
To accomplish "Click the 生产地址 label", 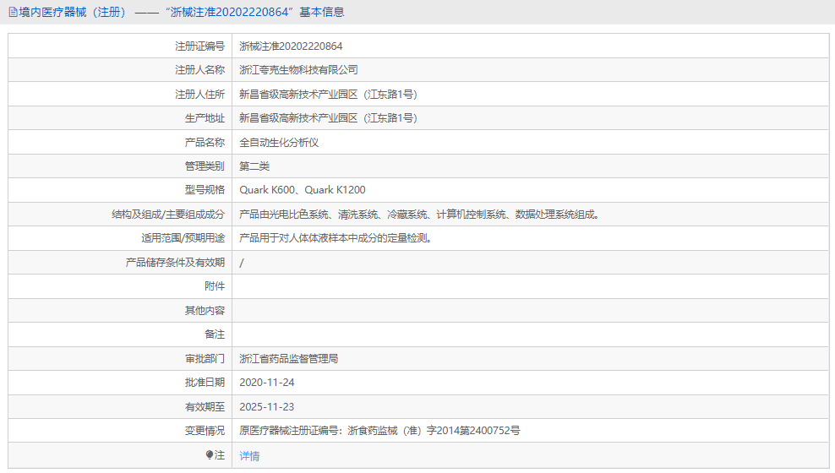I will pyautogui.click(x=205, y=118).
